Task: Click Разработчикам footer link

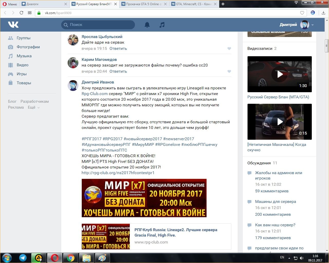Action: click(x=35, y=101)
